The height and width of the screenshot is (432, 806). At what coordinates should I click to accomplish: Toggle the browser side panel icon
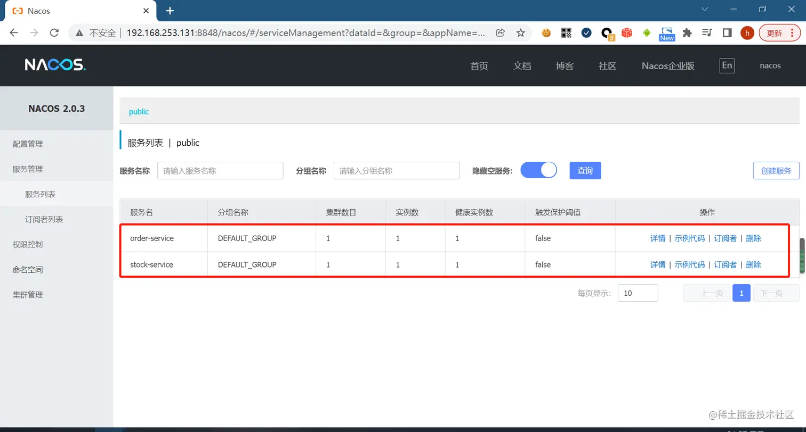tap(727, 33)
